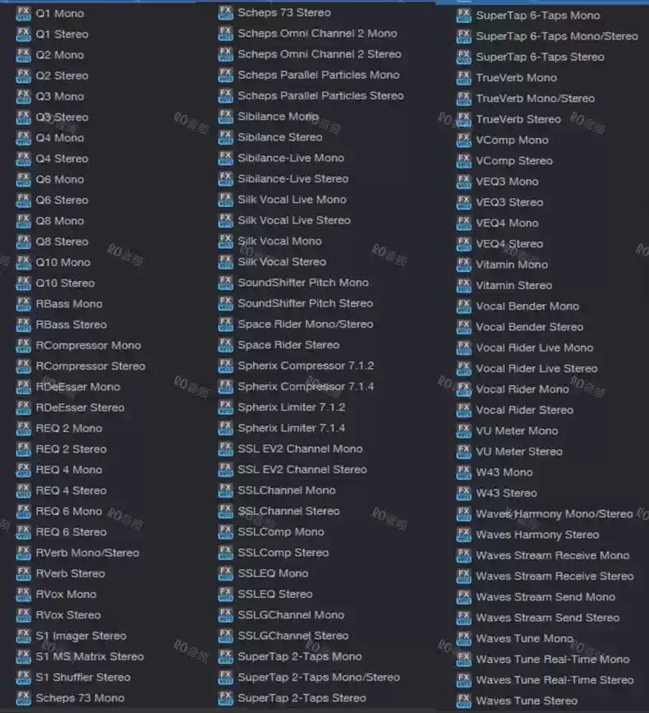Click the FX icon beside Spherix Limiter 7.1.2

point(226,407)
